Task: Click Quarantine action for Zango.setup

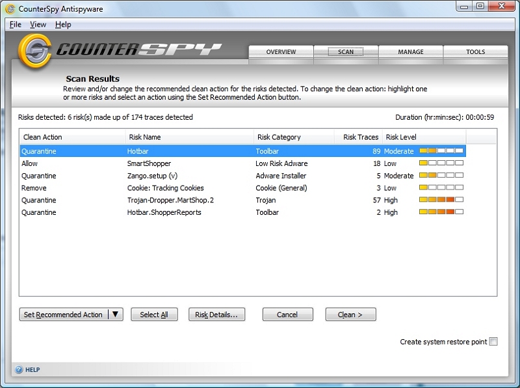Action: click(x=39, y=176)
